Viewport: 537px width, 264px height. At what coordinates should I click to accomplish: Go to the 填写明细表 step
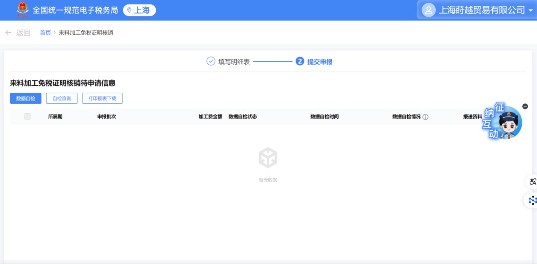tap(234, 62)
